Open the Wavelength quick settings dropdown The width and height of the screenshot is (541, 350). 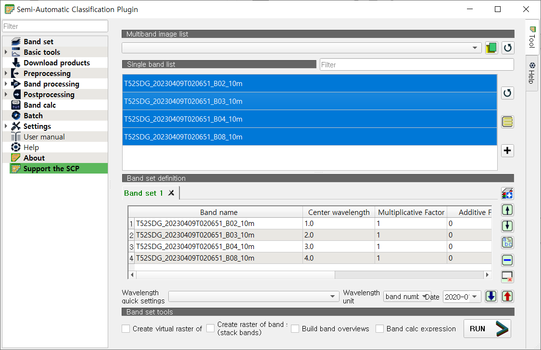[253, 297]
